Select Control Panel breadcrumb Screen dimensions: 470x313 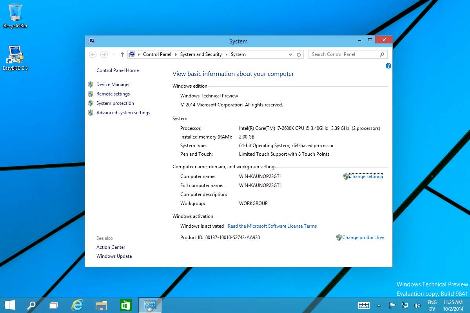(157, 54)
